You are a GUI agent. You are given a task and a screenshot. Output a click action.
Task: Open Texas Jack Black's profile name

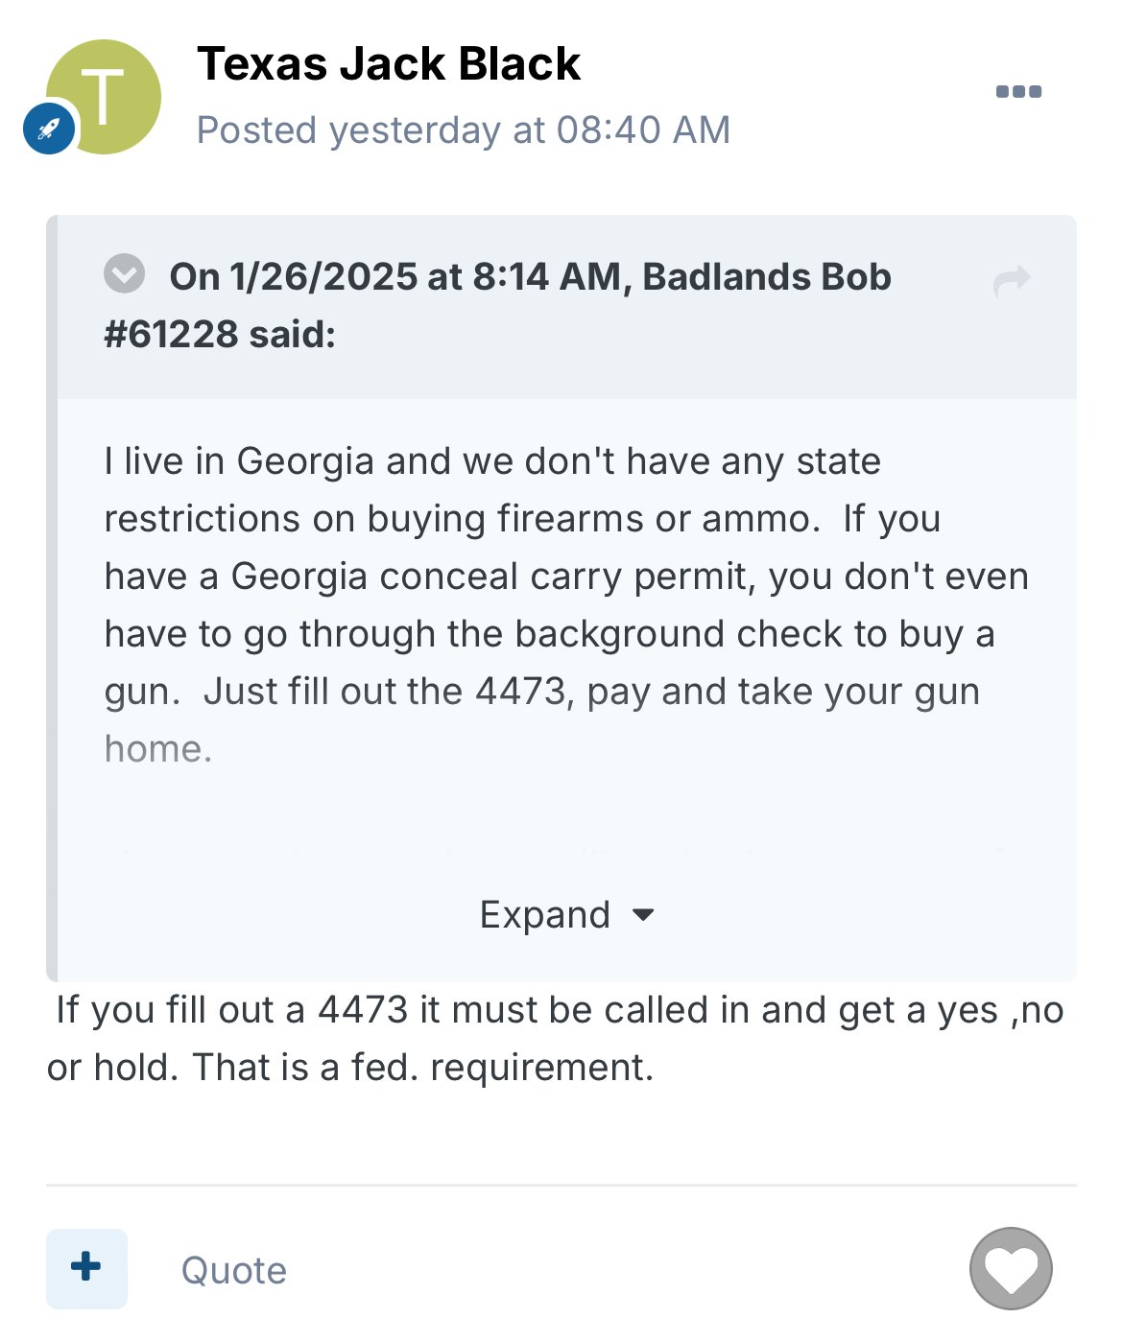click(389, 64)
